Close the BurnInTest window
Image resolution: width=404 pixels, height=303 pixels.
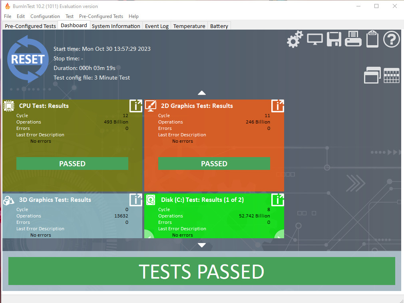click(395, 6)
